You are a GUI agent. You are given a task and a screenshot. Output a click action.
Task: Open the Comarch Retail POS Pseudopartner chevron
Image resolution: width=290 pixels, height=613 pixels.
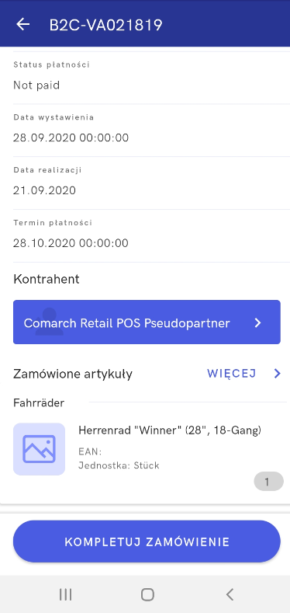[x=257, y=322]
